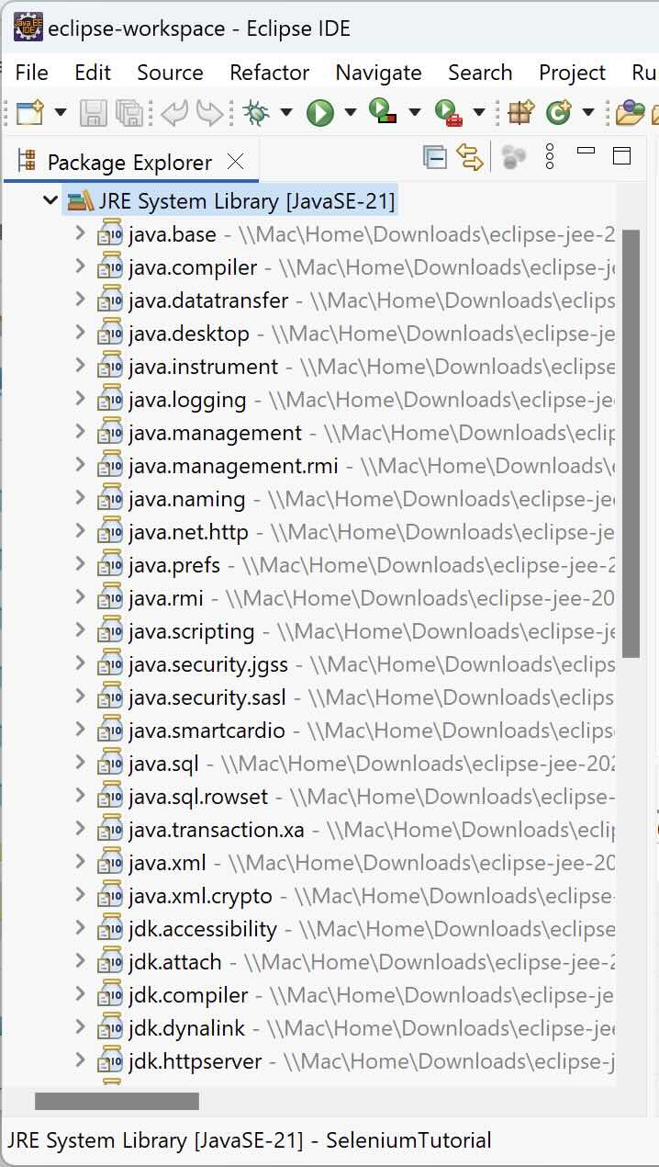This screenshot has height=1167, width=659.
Task: Maximize the Package Explorer view
Action: pos(622,156)
